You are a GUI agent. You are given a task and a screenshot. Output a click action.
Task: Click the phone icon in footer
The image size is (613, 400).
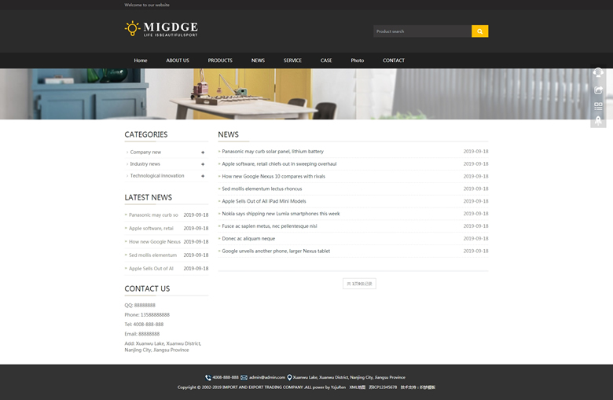tap(208, 377)
